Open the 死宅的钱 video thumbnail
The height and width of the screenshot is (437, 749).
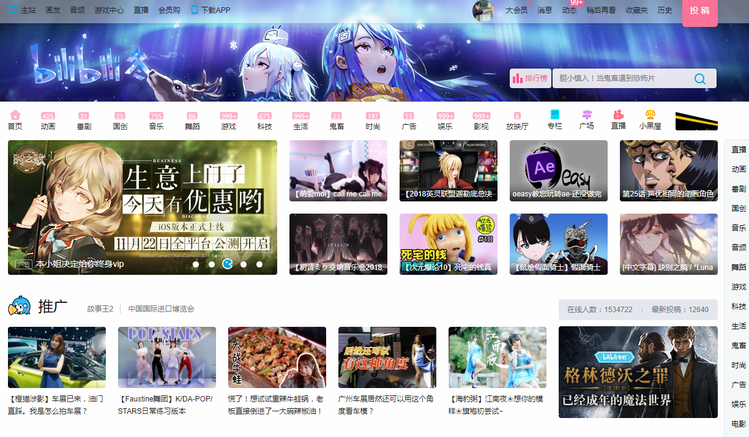point(449,244)
